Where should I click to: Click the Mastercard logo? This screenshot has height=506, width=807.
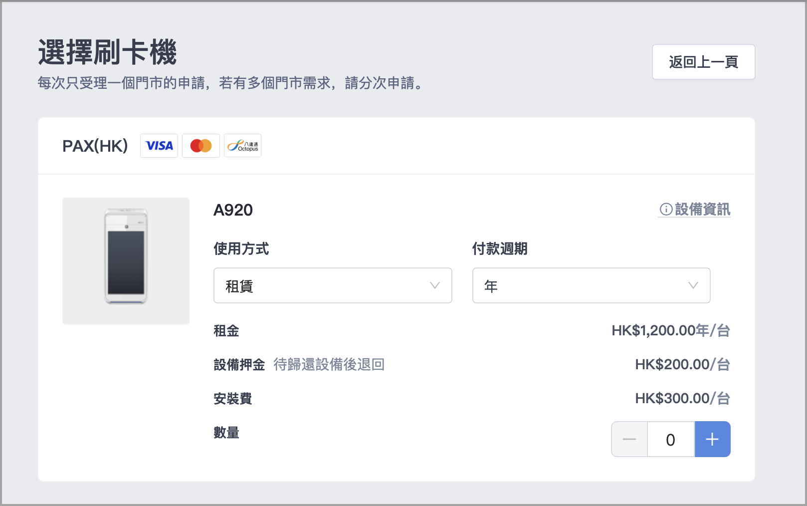click(x=201, y=146)
